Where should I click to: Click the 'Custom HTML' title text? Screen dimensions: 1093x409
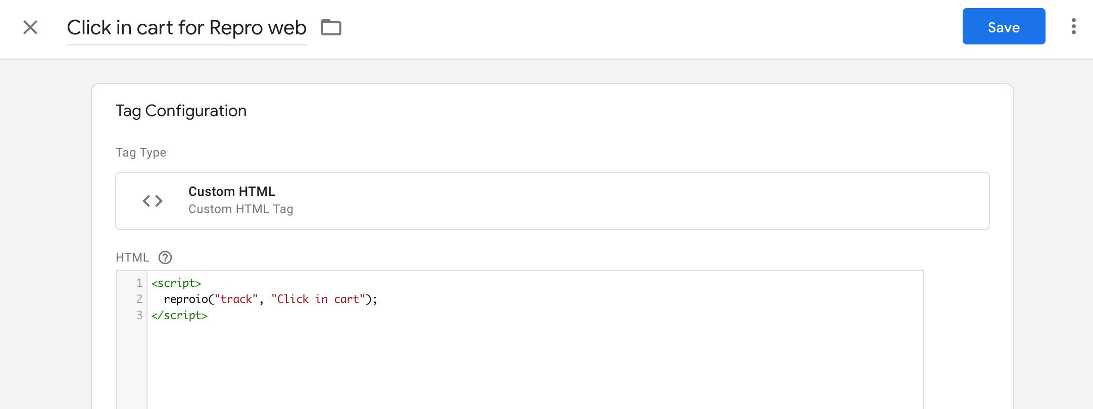(x=231, y=191)
